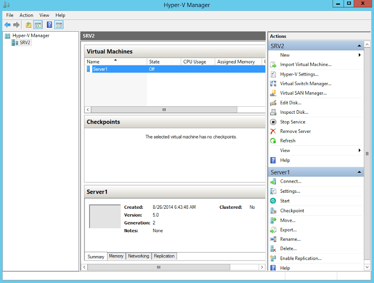
Task: Switch to the Memory tab
Action: (x=116, y=256)
